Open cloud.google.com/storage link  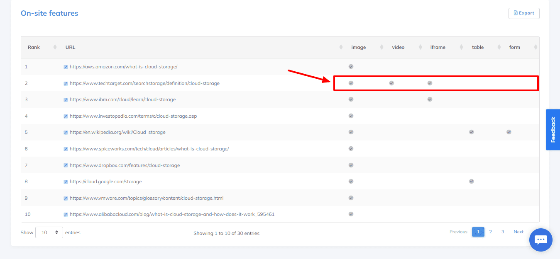click(105, 182)
